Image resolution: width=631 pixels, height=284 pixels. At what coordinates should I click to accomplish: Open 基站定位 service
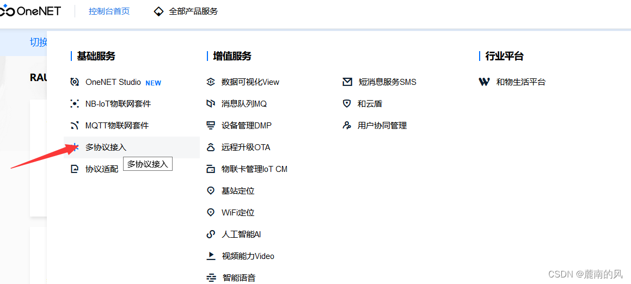pos(238,190)
